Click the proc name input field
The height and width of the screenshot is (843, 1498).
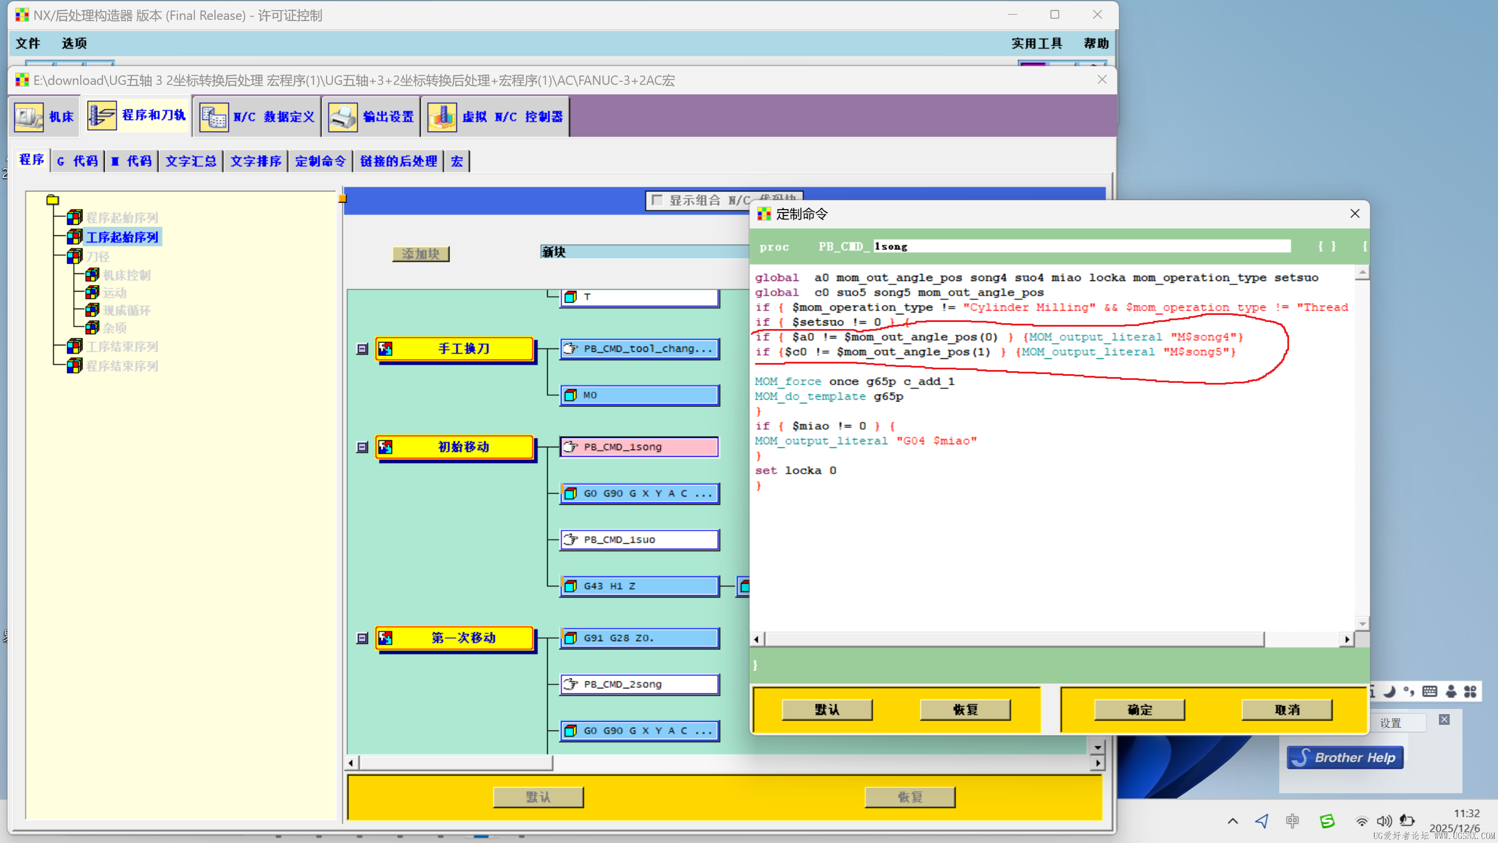[1081, 246]
